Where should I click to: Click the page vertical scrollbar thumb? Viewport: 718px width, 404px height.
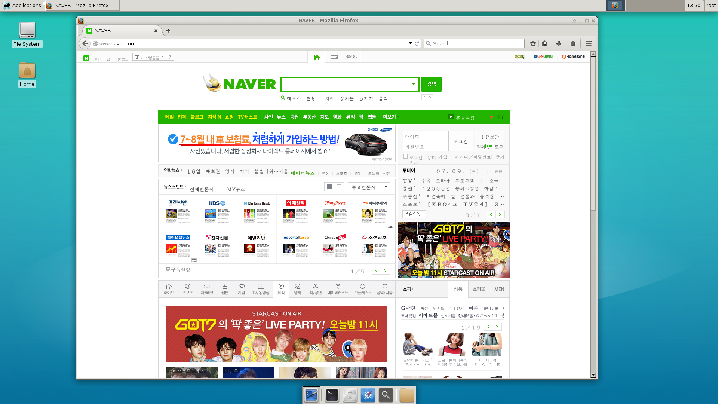point(593,134)
